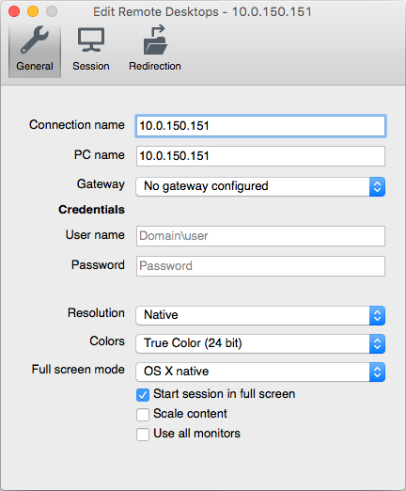Open the Colors dropdown list
This screenshot has height=491, width=406.
tap(260, 343)
